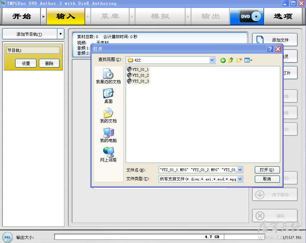Click the TMPGEnc application title bar icon
Screen dimensions: 306x243
[3, 3]
